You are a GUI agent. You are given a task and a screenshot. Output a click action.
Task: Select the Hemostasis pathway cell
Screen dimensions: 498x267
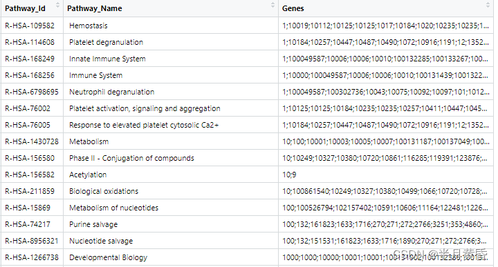coord(171,26)
